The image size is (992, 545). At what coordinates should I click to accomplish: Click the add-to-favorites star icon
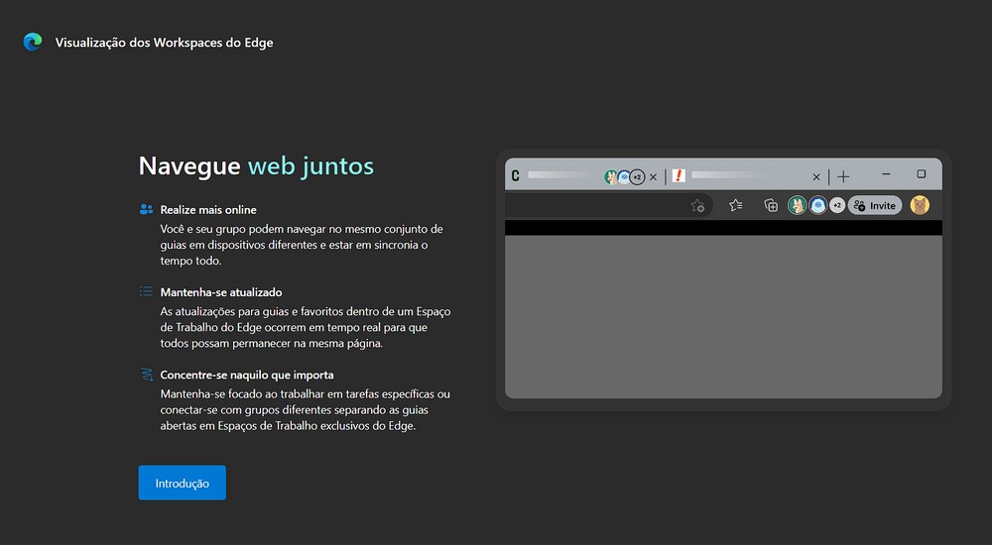[x=697, y=205]
